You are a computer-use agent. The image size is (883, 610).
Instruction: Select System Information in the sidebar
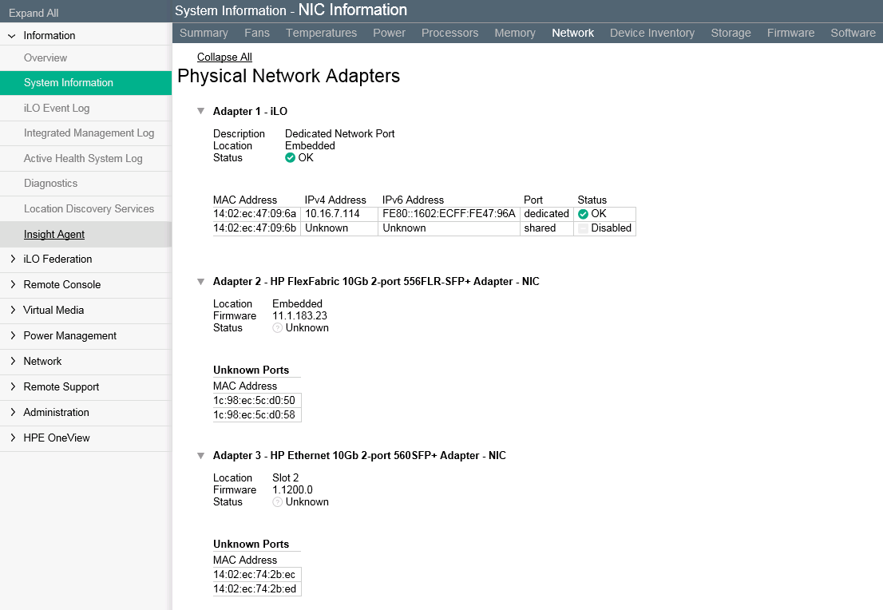85,83
